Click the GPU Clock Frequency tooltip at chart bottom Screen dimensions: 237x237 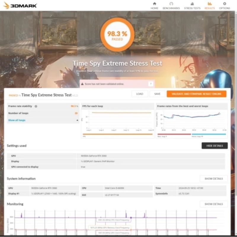tap(114, 233)
